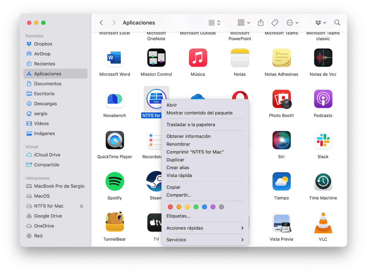Open the Microsoft Word app icon
Viewport: 367px width, 273px height.
tap(115, 58)
